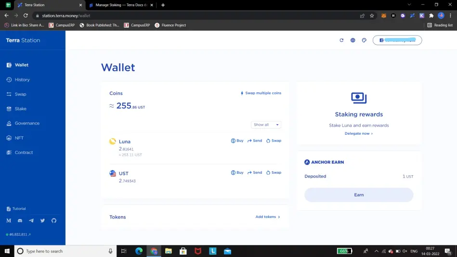457x257 pixels.
Task: Open Contract in the sidebar
Action: click(x=20, y=153)
